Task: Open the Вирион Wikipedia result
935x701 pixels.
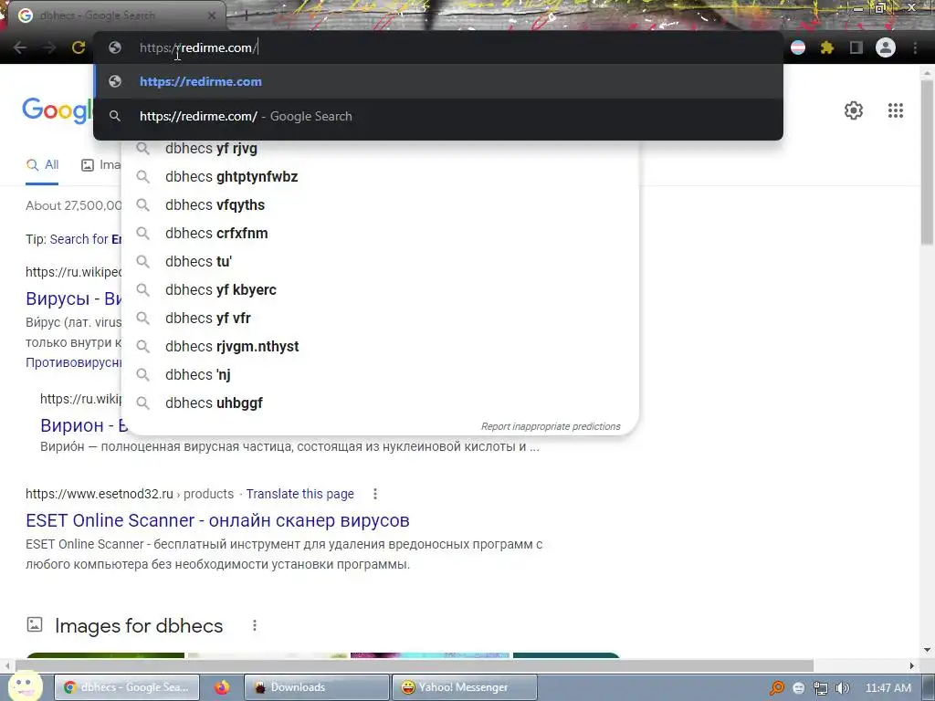Action: 84,425
